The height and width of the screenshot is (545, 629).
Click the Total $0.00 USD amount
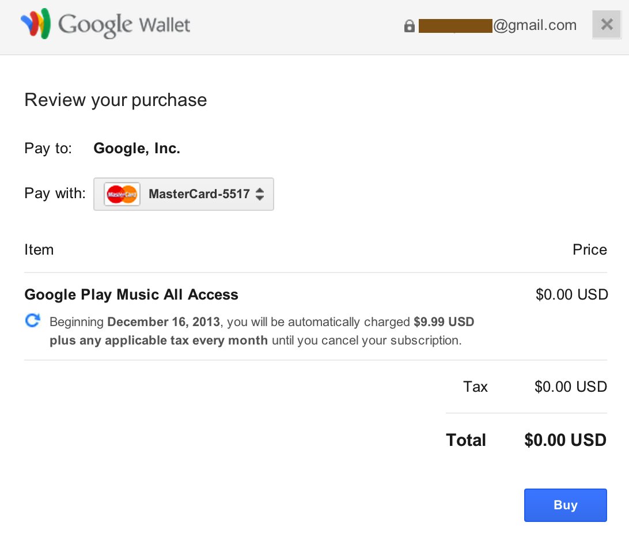point(565,441)
